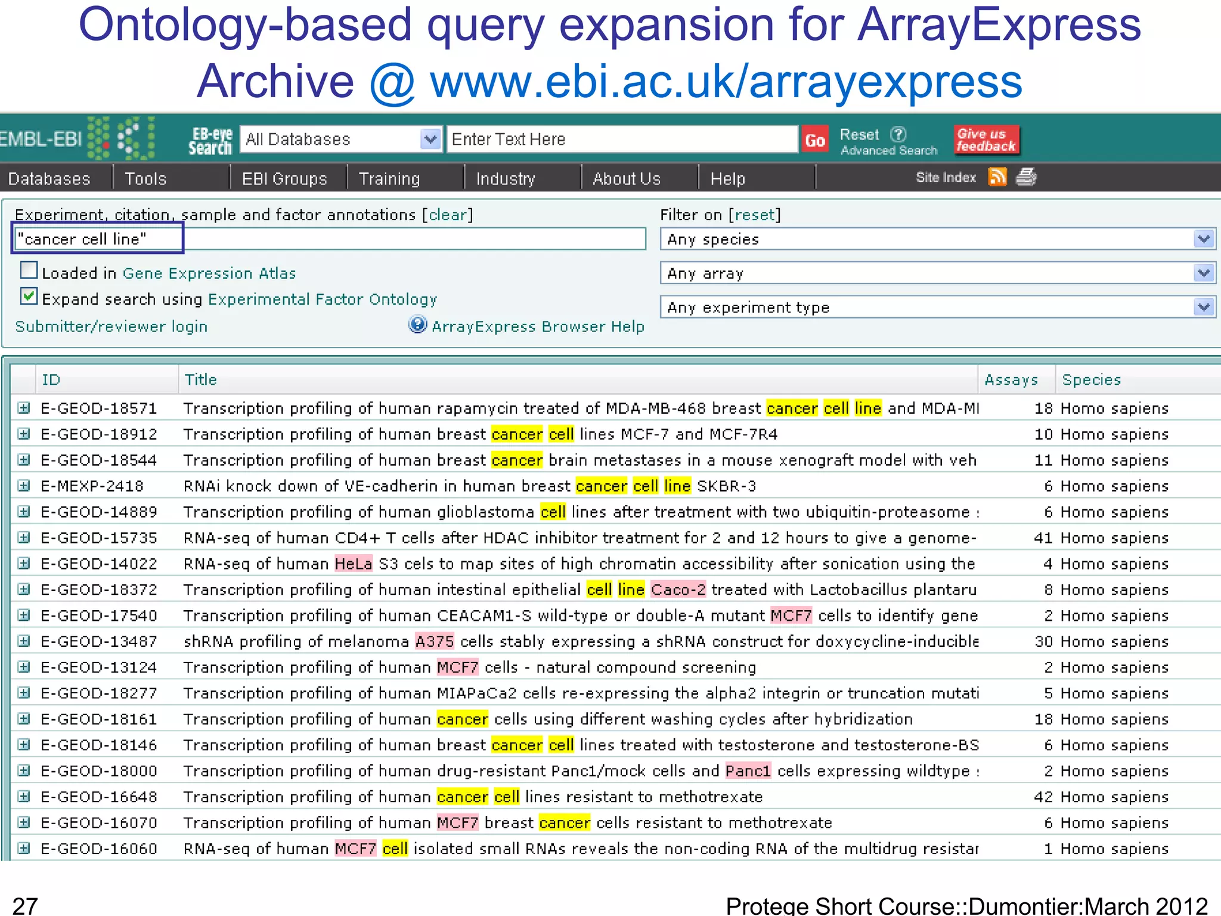1221x916 pixels.
Task: Click the EMBL-EBI logo
Action: 78,138
